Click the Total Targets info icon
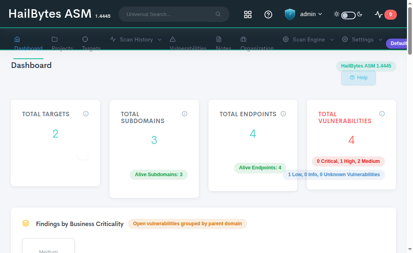This screenshot has width=413, height=253. (86, 114)
